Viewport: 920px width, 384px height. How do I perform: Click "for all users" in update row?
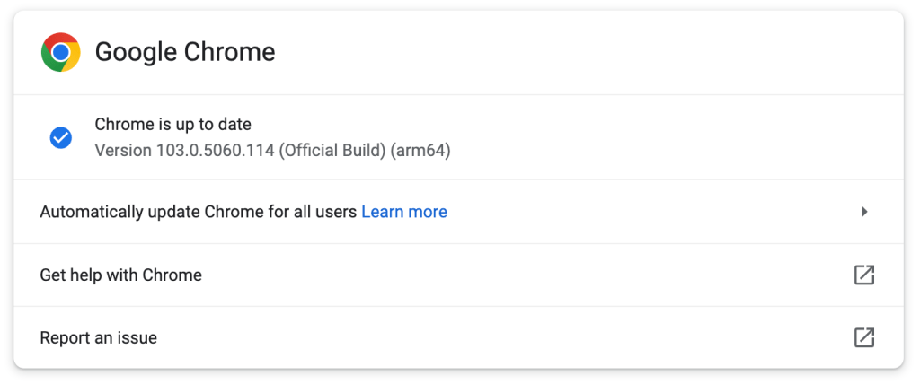312,212
